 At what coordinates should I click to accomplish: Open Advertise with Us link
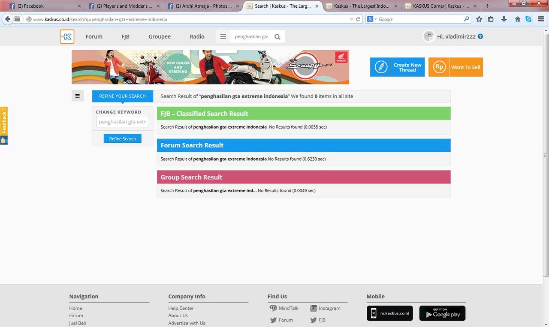pyautogui.click(x=187, y=323)
